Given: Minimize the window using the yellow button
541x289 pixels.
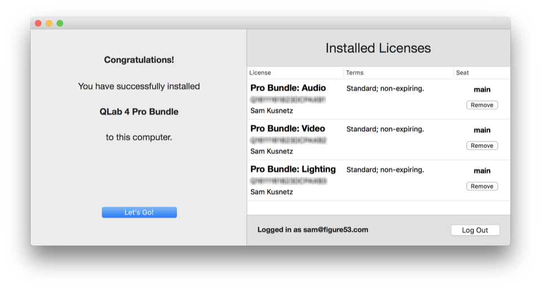Looking at the screenshot, I should (49, 23).
